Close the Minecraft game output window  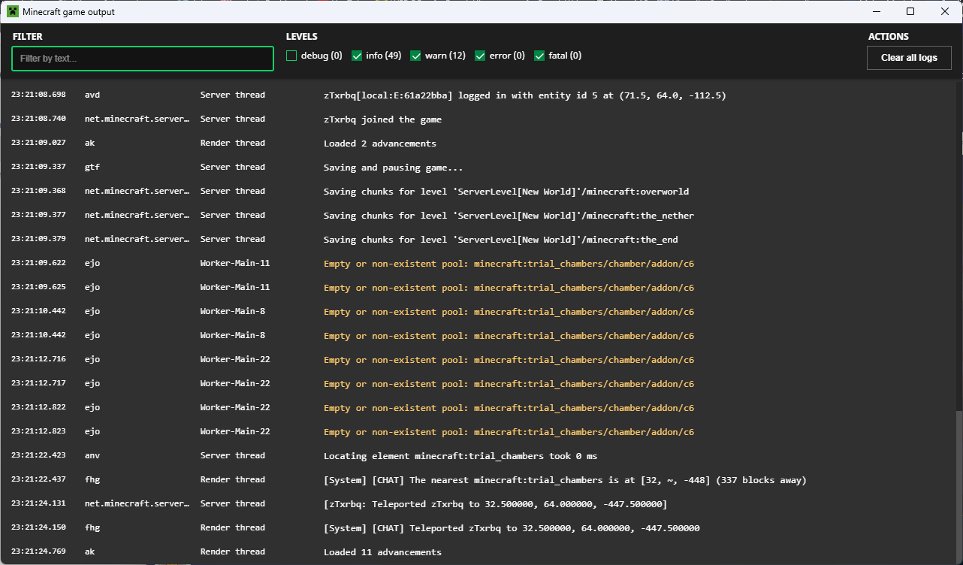tap(945, 11)
